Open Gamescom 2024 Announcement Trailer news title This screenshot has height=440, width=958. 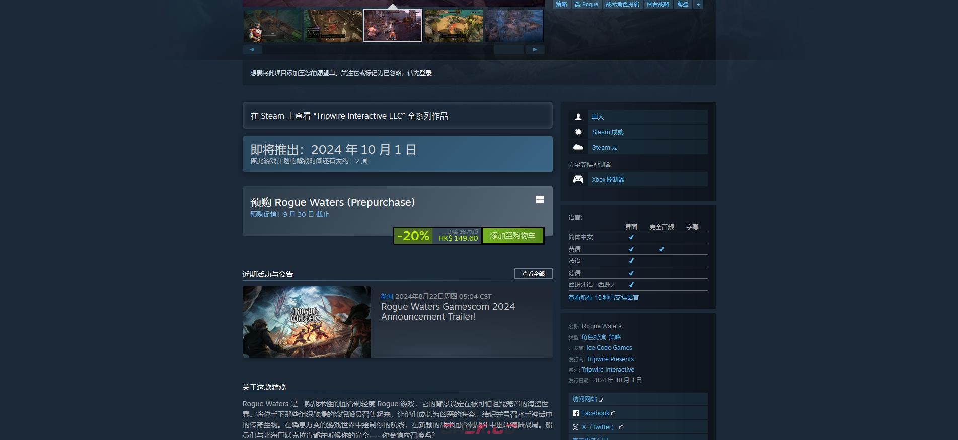click(448, 312)
